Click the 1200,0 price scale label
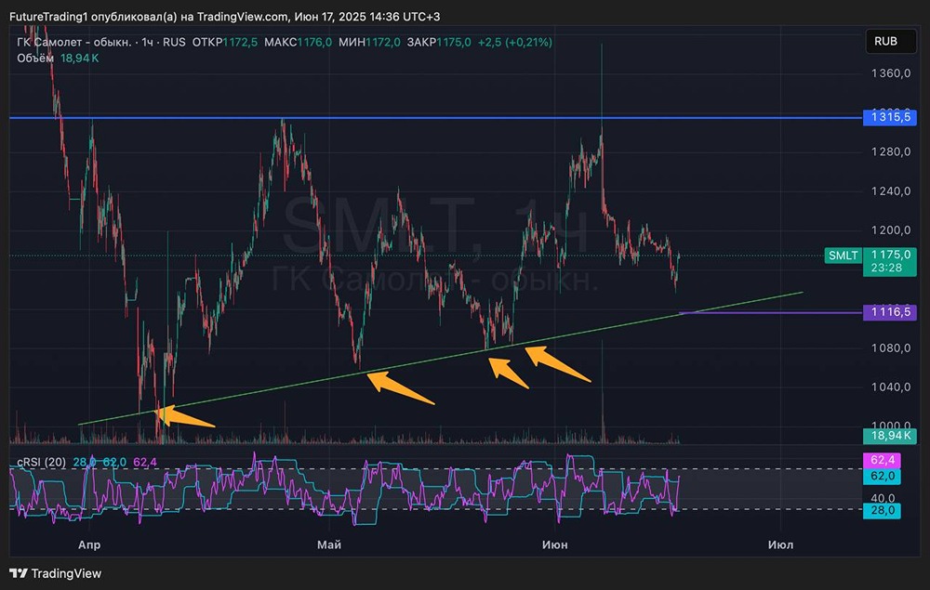 point(891,229)
